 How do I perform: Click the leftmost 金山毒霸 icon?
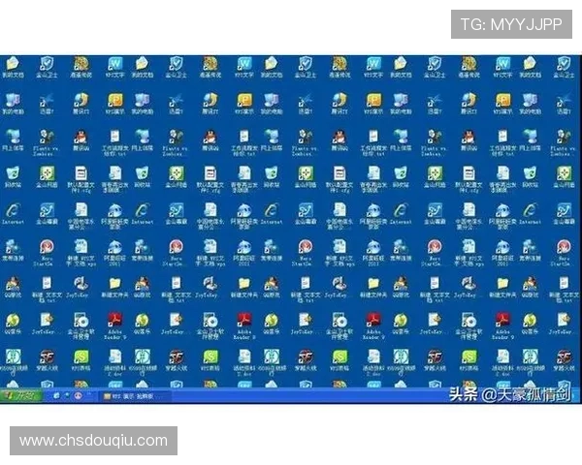point(47,210)
